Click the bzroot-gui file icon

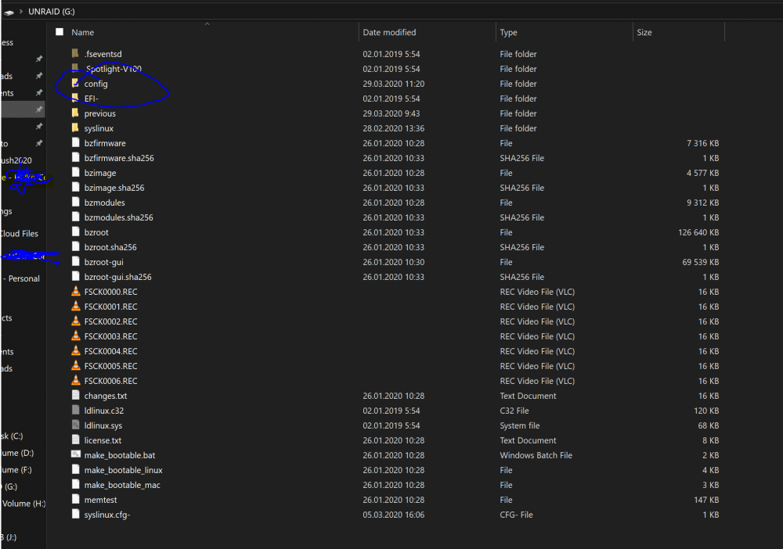[x=75, y=262]
